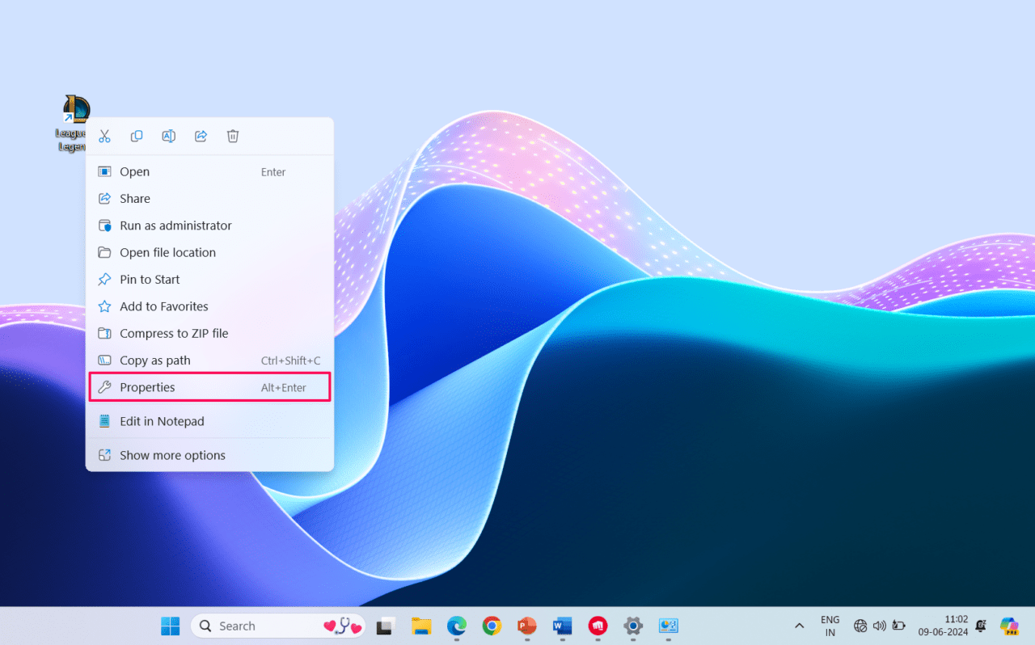Expand Show more options menu entry

coord(172,455)
